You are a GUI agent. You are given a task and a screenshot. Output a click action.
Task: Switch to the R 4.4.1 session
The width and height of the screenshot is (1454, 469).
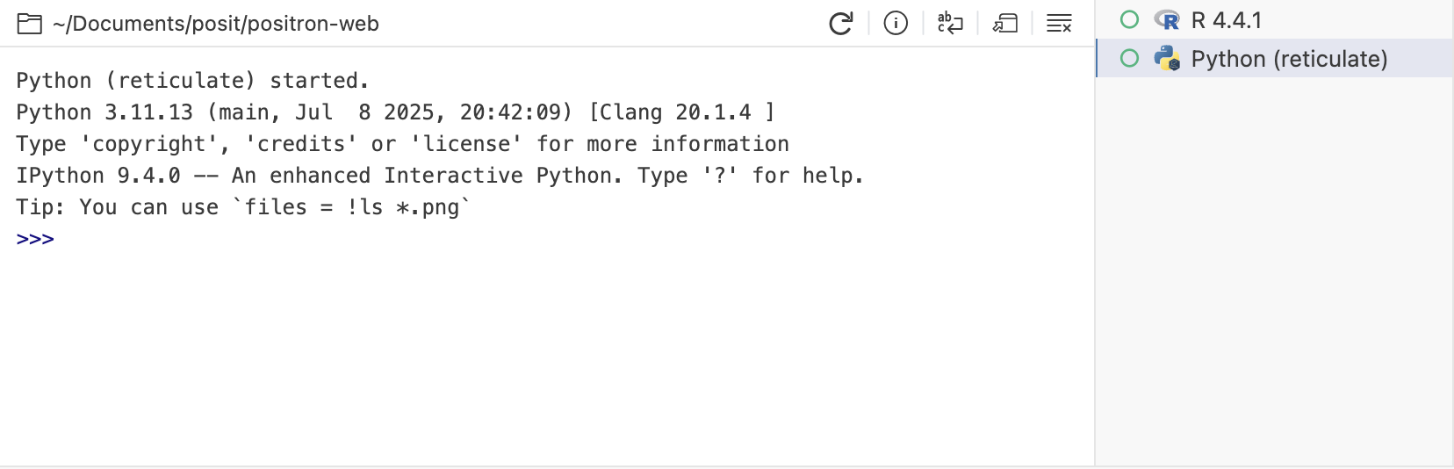[1226, 20]
